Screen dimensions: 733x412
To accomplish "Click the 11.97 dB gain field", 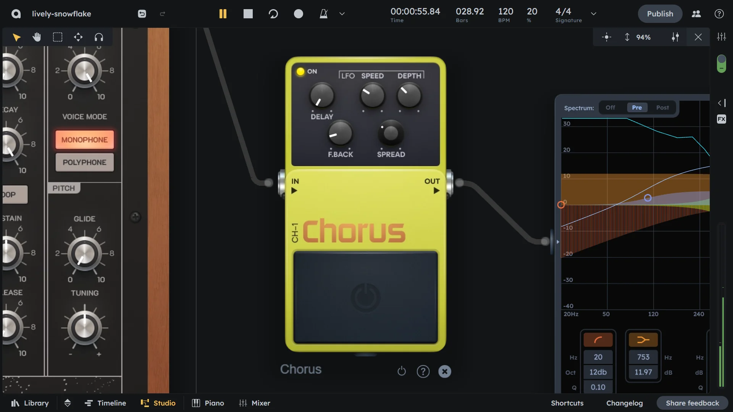I will click(x=643, y=372).
